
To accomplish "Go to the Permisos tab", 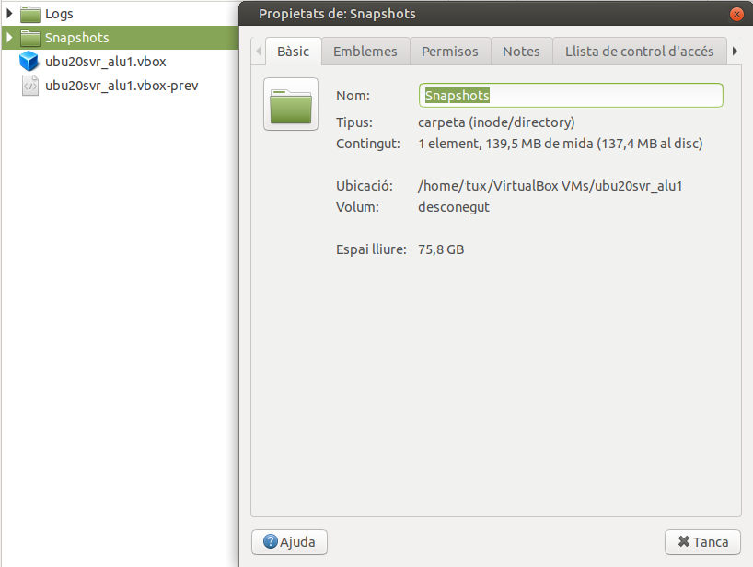I will click(450, 52).
